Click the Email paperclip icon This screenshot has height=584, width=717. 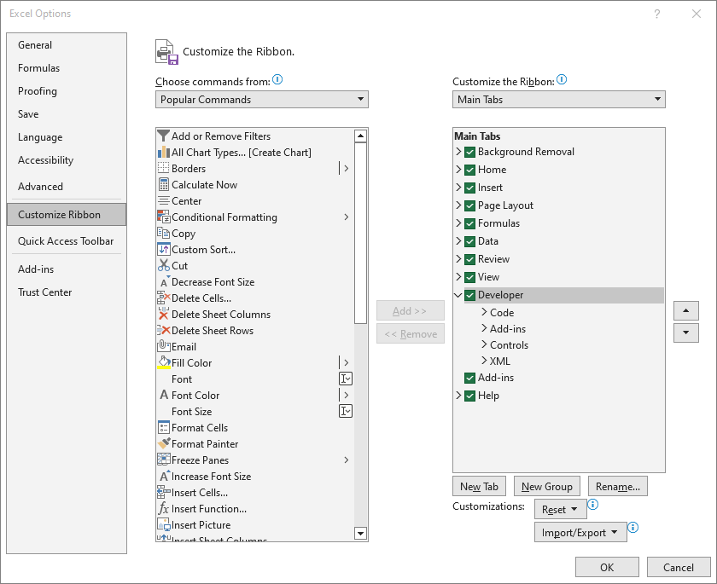click(x=163, y=346)
